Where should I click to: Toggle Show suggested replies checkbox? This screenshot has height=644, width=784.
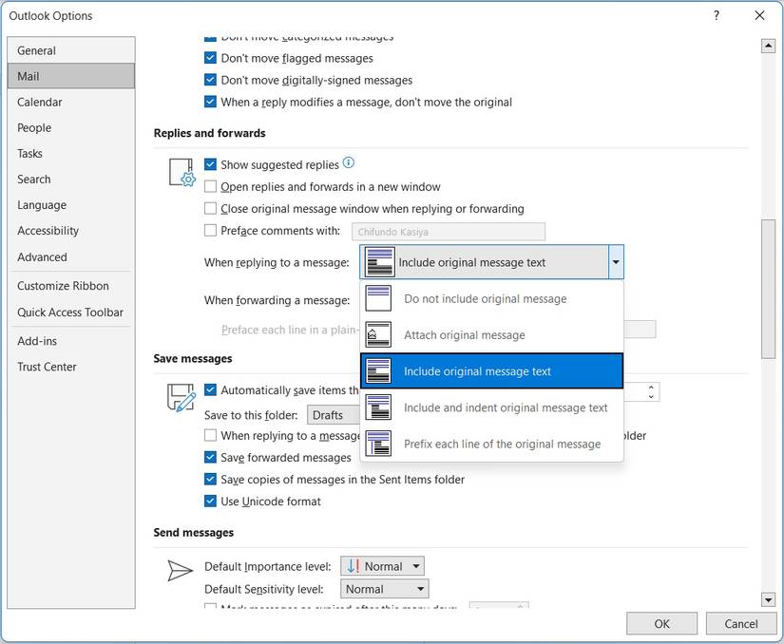pos(211,164)
